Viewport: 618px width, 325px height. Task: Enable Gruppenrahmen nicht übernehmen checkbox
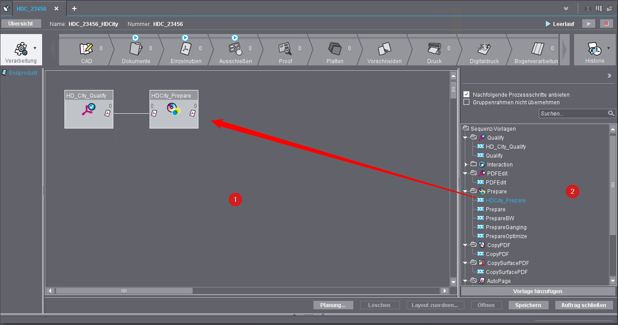[467, 103]
